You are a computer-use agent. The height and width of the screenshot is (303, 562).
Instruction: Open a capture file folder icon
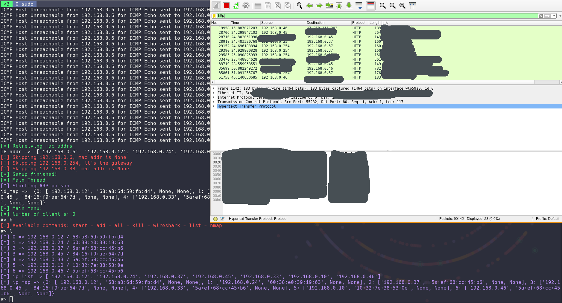point(258,6)
